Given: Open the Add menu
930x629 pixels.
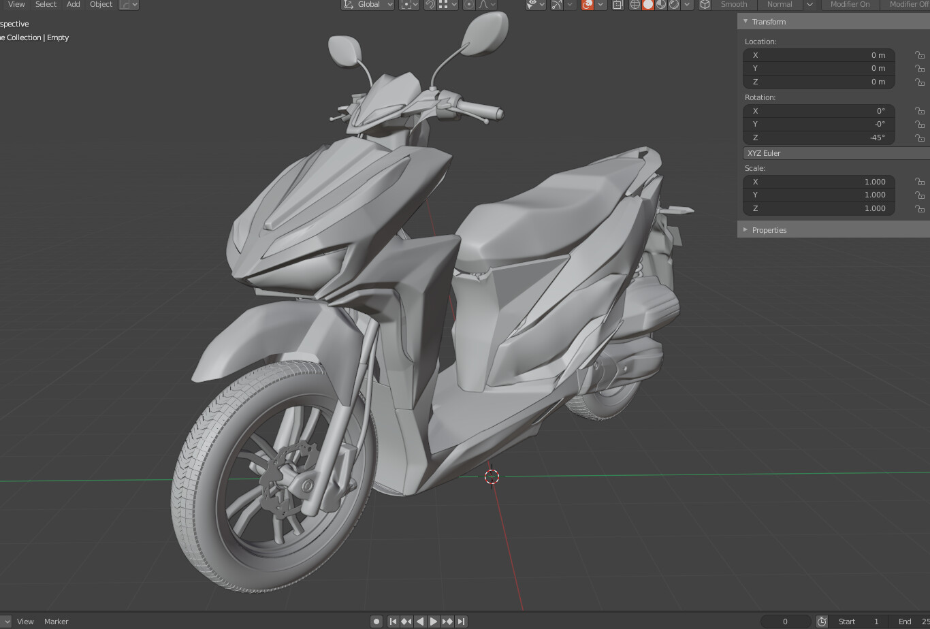Looking at the screenshot, I should coord(74,4).
